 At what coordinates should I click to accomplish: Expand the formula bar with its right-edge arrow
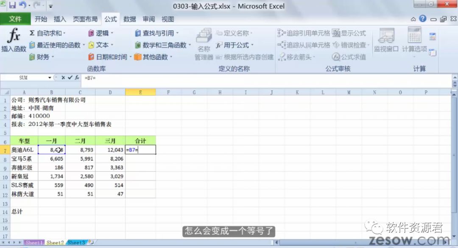[x=455, y=78]
